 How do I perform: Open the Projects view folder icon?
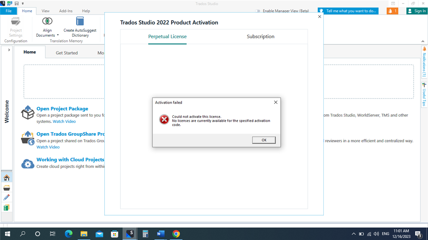click(x=7, y=188)
